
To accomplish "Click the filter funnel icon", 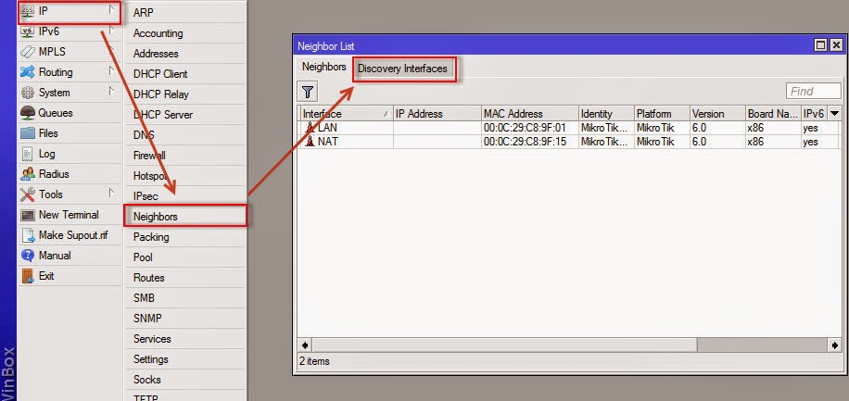I will (308, 91).
